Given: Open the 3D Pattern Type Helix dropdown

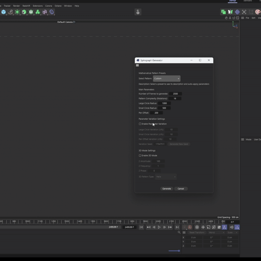Looking at the screenshot, I should [x=166, y=177].
